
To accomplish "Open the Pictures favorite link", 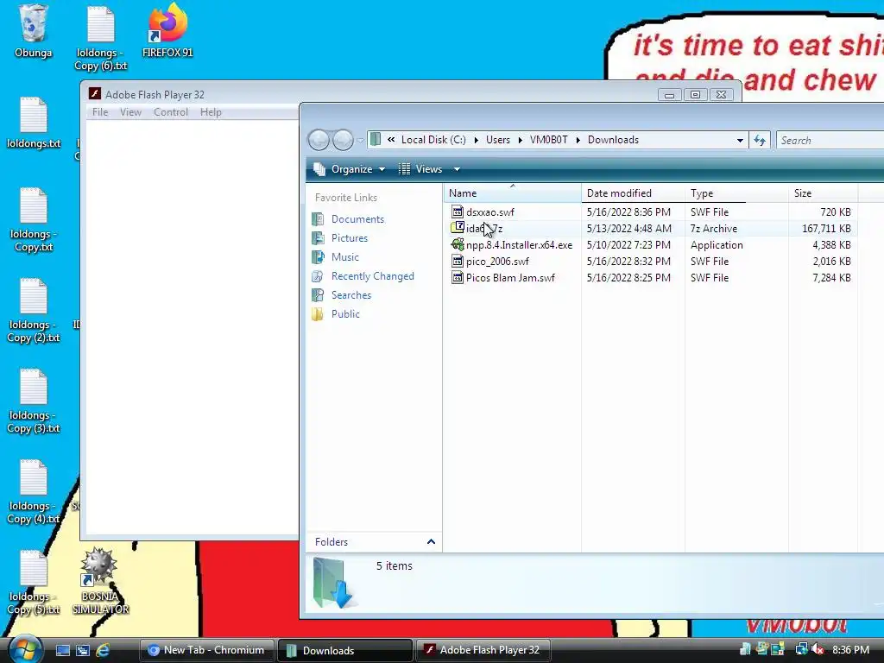I will (x=349, y=238).
